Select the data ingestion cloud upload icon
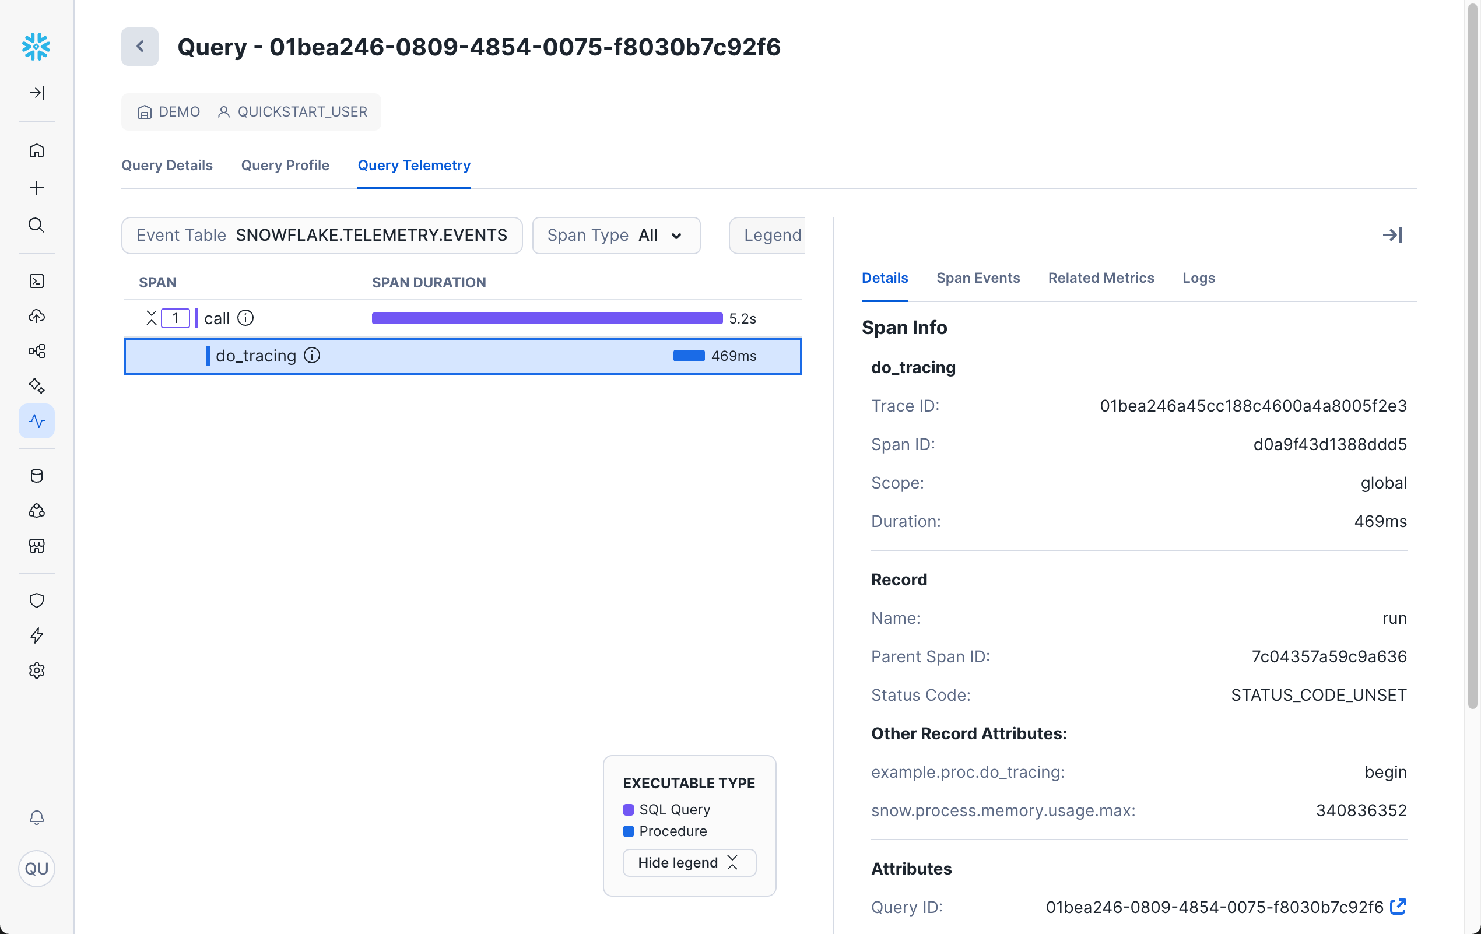Viewport: 1481px width, 934px height. pos(37,316)
